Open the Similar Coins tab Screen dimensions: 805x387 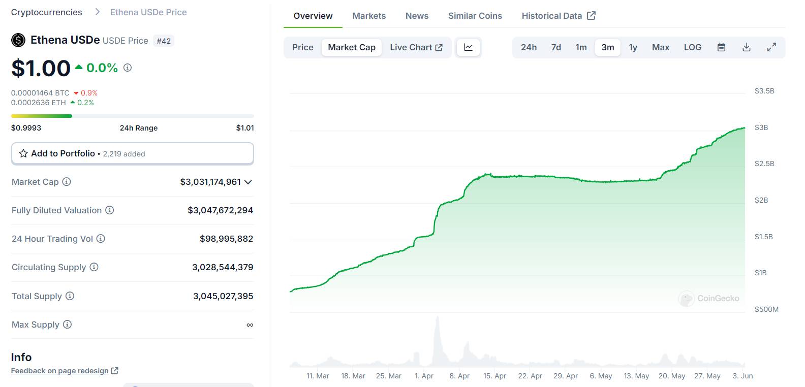[475, 16]
